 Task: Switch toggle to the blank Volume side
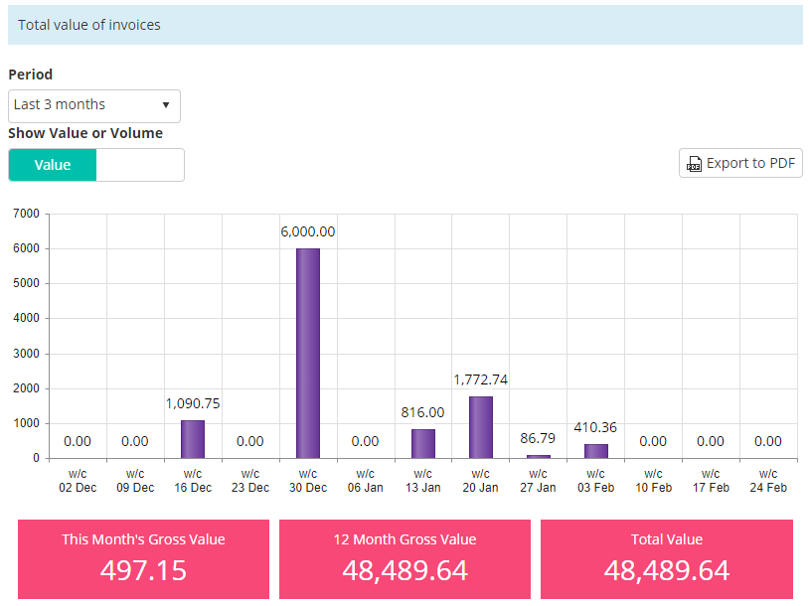(140, 165)
